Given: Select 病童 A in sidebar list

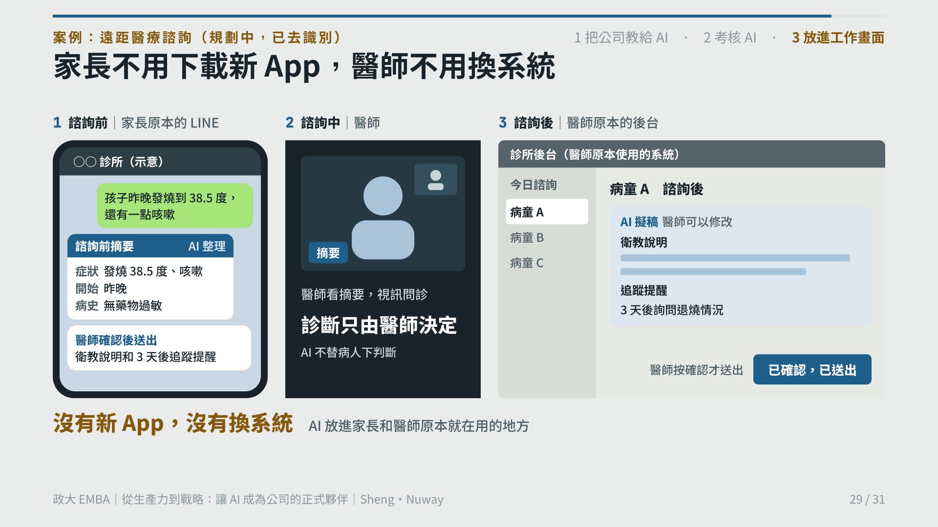Looking at the screenshot, I should [547, 212].
